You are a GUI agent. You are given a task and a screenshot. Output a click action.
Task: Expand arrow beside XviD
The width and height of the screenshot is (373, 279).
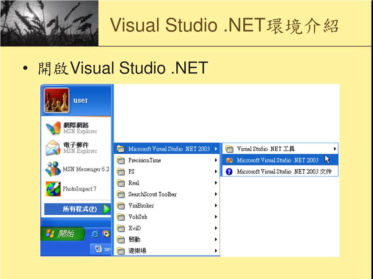tap(216, 228)
